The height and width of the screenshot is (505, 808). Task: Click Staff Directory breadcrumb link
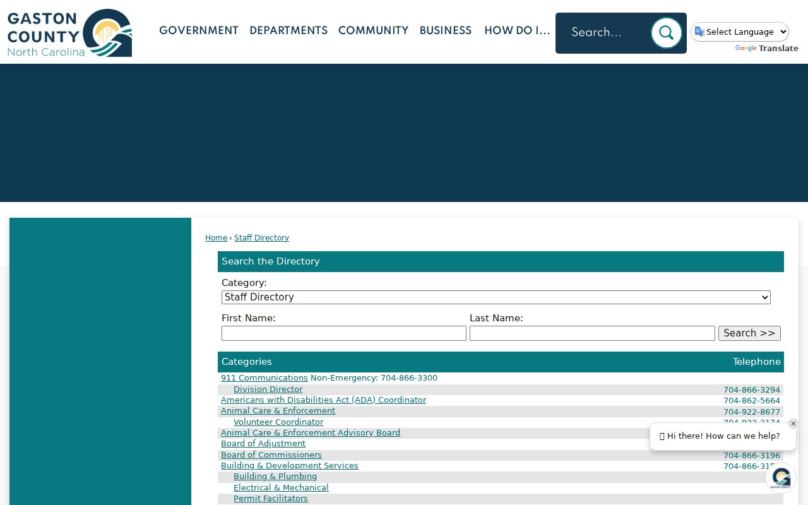(x=261, y=238)
